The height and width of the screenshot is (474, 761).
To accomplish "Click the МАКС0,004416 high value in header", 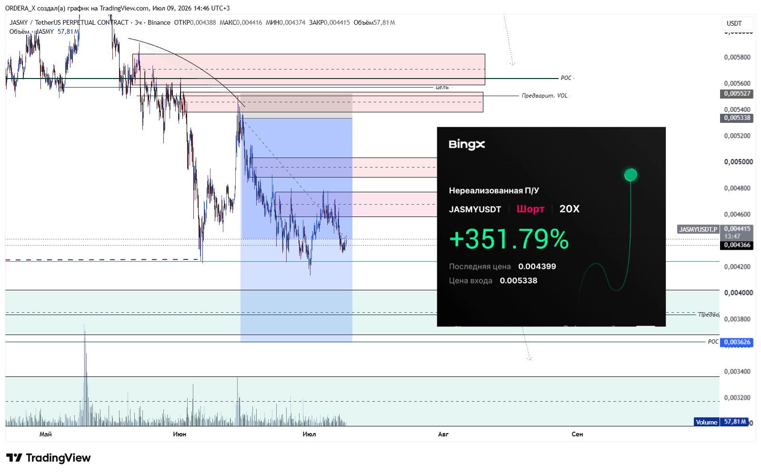I will click(241, 22).
